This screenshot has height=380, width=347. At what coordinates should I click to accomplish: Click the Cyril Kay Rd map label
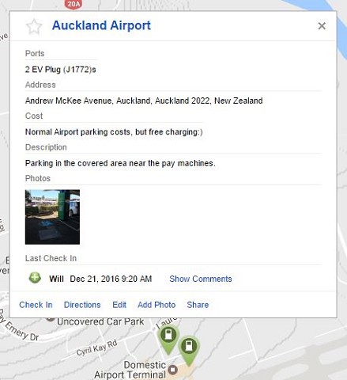point(96,348)
